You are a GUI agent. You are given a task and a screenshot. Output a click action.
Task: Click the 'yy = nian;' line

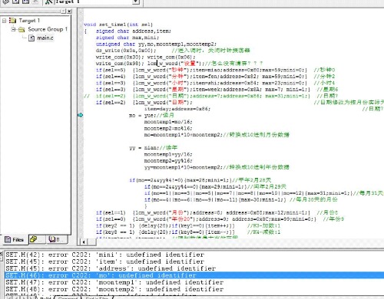(153, 148)
